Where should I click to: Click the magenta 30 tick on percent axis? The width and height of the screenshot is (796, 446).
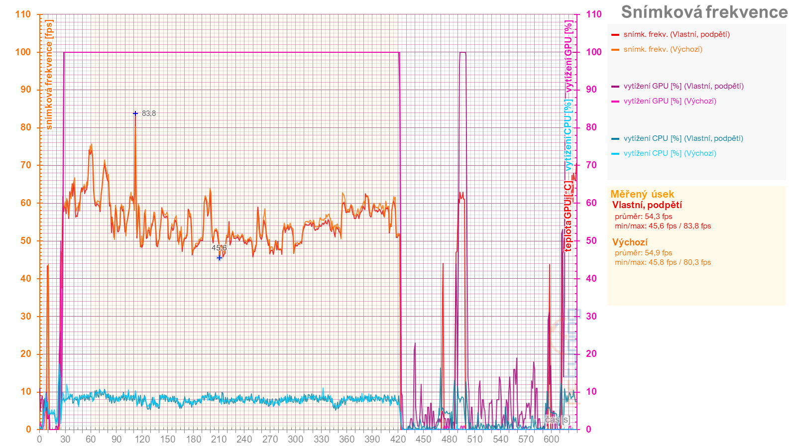591,316
